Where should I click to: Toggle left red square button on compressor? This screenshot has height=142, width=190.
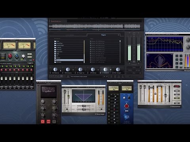click(x=43, y=121)
